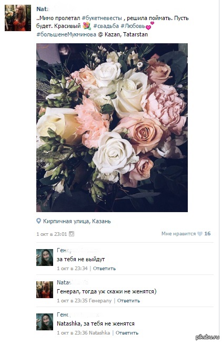Open Natashka's avatar in the second comment
222x343 pixels.
tap(45, 290)
